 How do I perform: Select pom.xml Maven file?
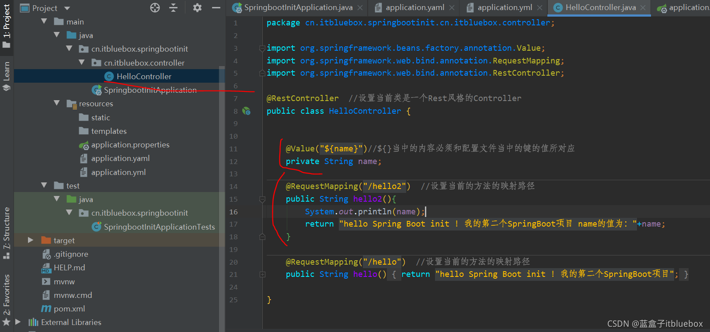tap(69, 308)
